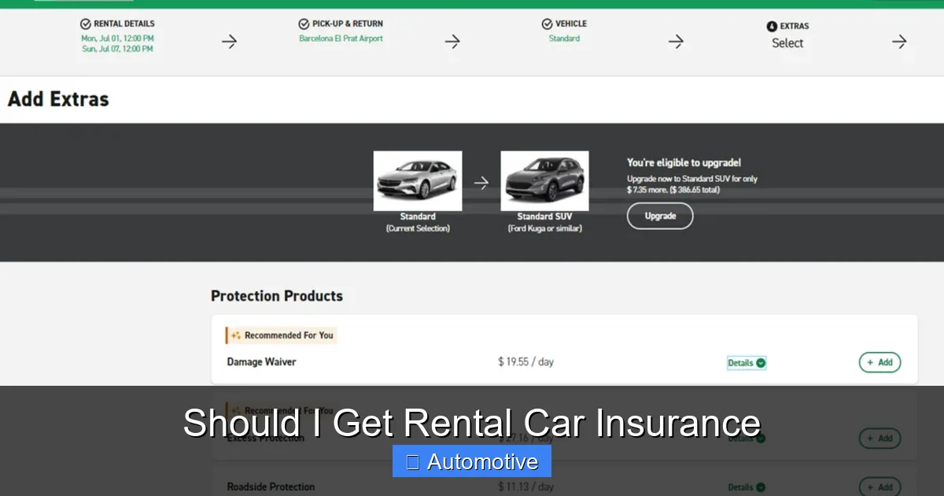Click the plus icon on Roadside Protection Add button

point(870,487)
